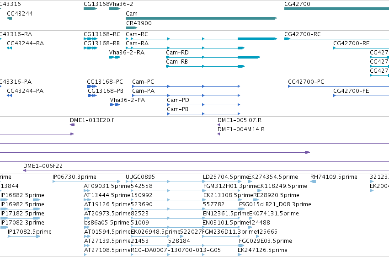Click the CR43900 gene label
The height and width of the screenshot is (257, 389).
coord(139,23)
